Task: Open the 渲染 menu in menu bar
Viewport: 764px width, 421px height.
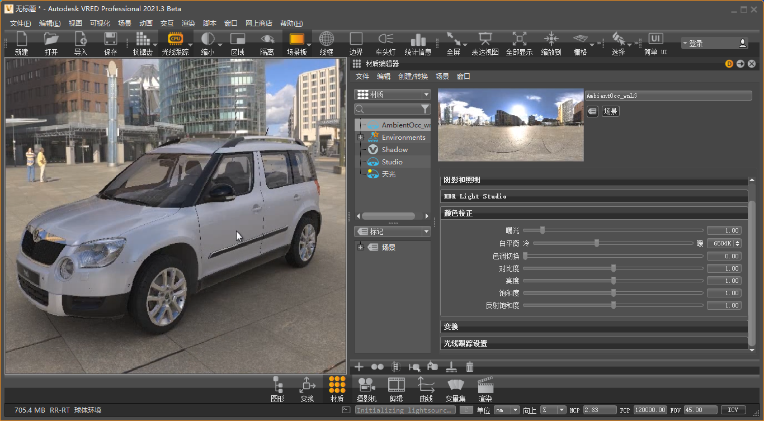Action: [x=188, y=23]
